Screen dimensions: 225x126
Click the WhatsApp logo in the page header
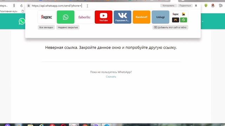tap(22, 21)
